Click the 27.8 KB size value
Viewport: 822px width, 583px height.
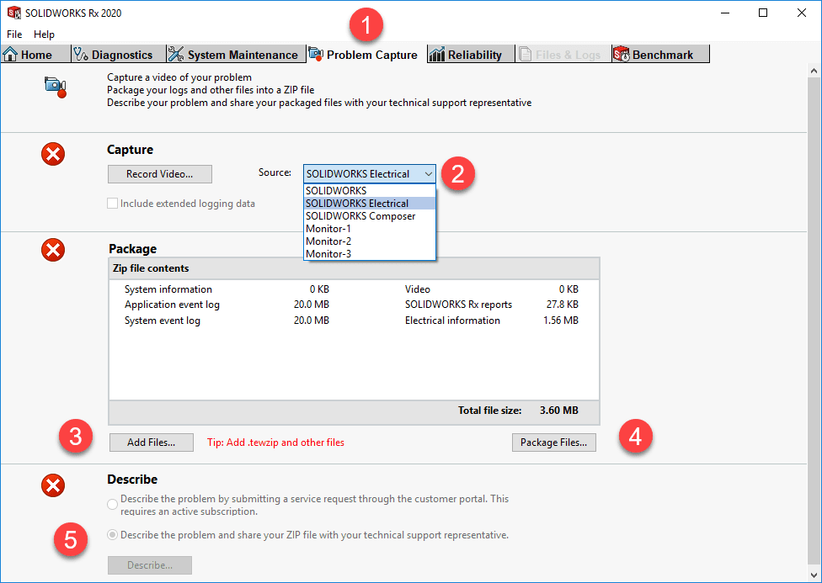click(x=563, y=305)
